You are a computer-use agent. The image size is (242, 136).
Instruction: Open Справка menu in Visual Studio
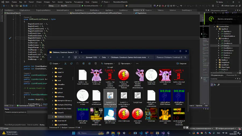(x=94, y=2)
